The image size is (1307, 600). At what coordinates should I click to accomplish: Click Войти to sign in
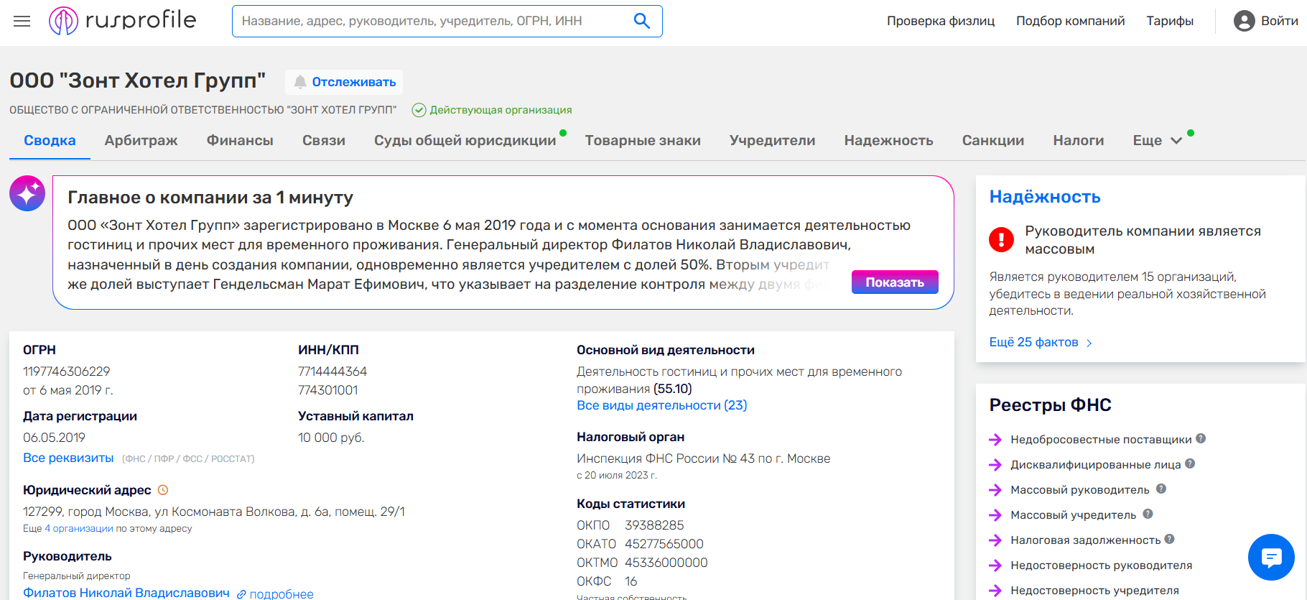click(x=1279, y=21)
